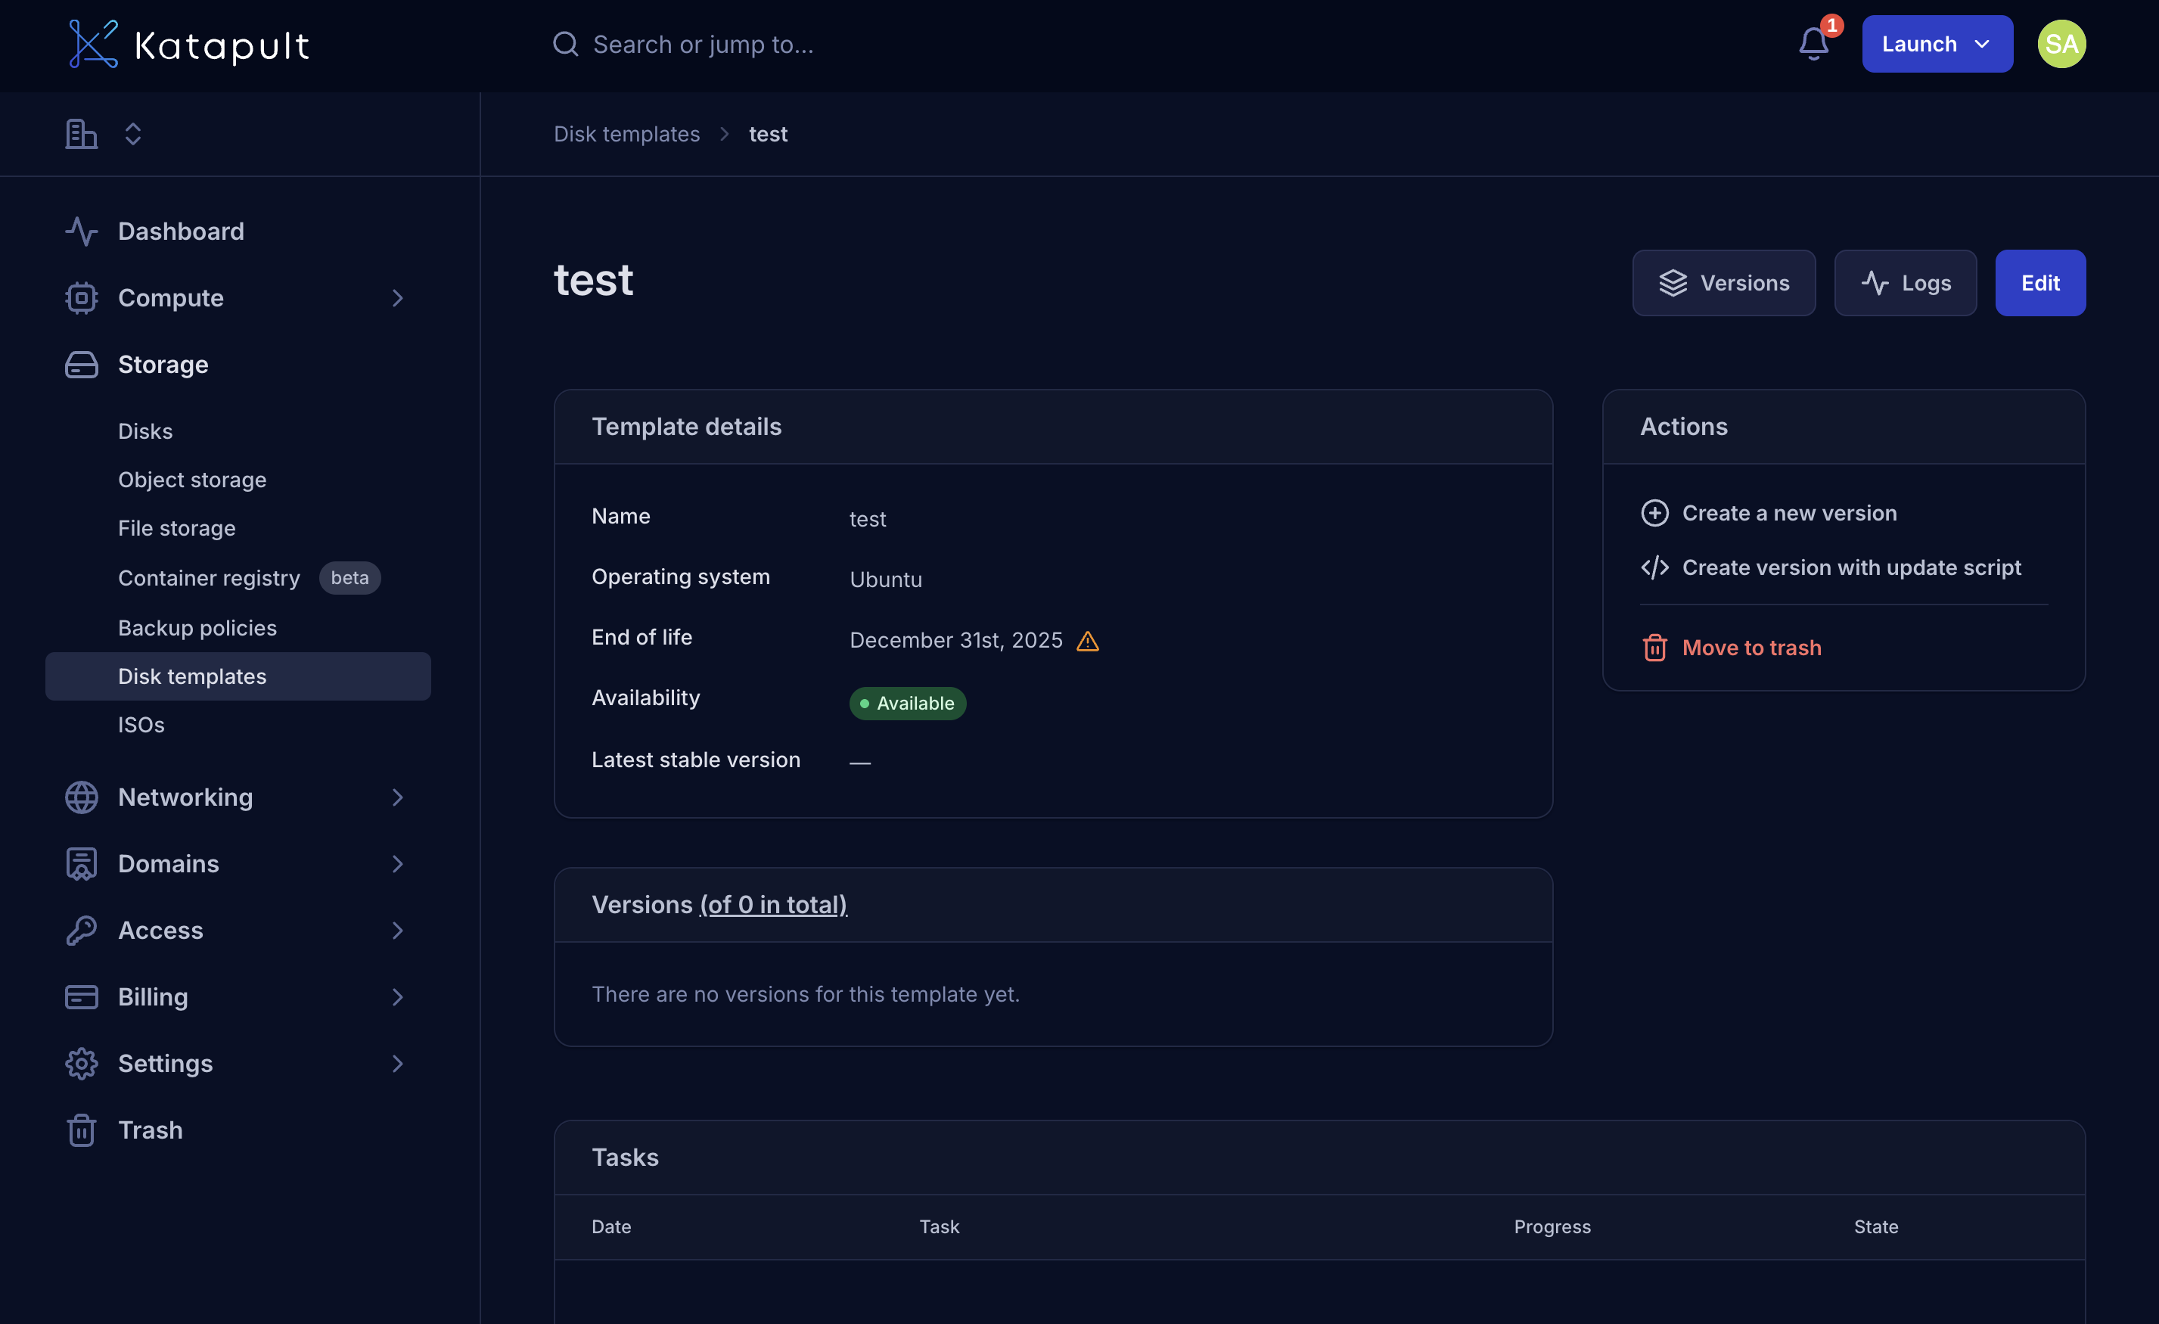
Task: Expand the Networking section chevron
Action: pos(397,797)
